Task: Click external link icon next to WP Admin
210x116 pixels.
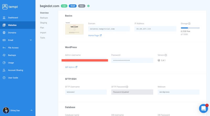Action: (76, 67)
